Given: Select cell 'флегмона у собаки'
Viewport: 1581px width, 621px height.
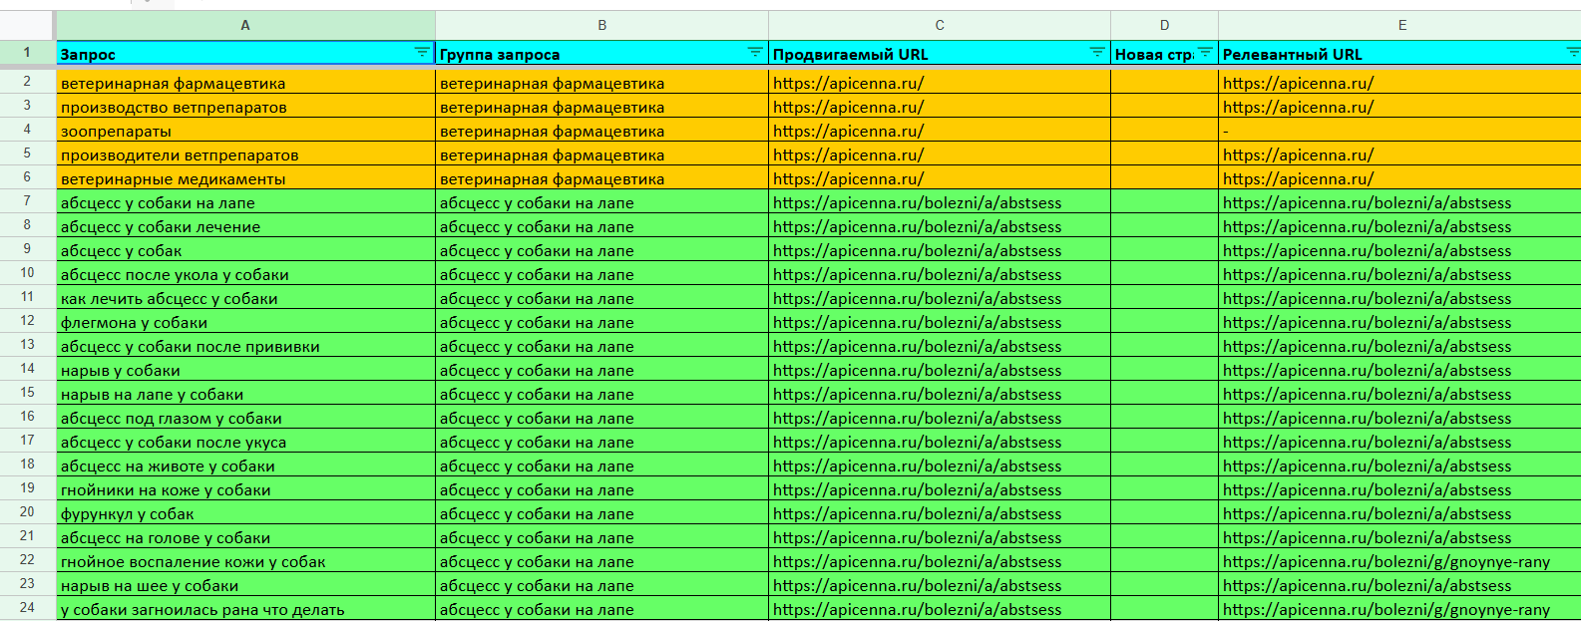Looking at the screenshot, I should (x=246, y=322).
